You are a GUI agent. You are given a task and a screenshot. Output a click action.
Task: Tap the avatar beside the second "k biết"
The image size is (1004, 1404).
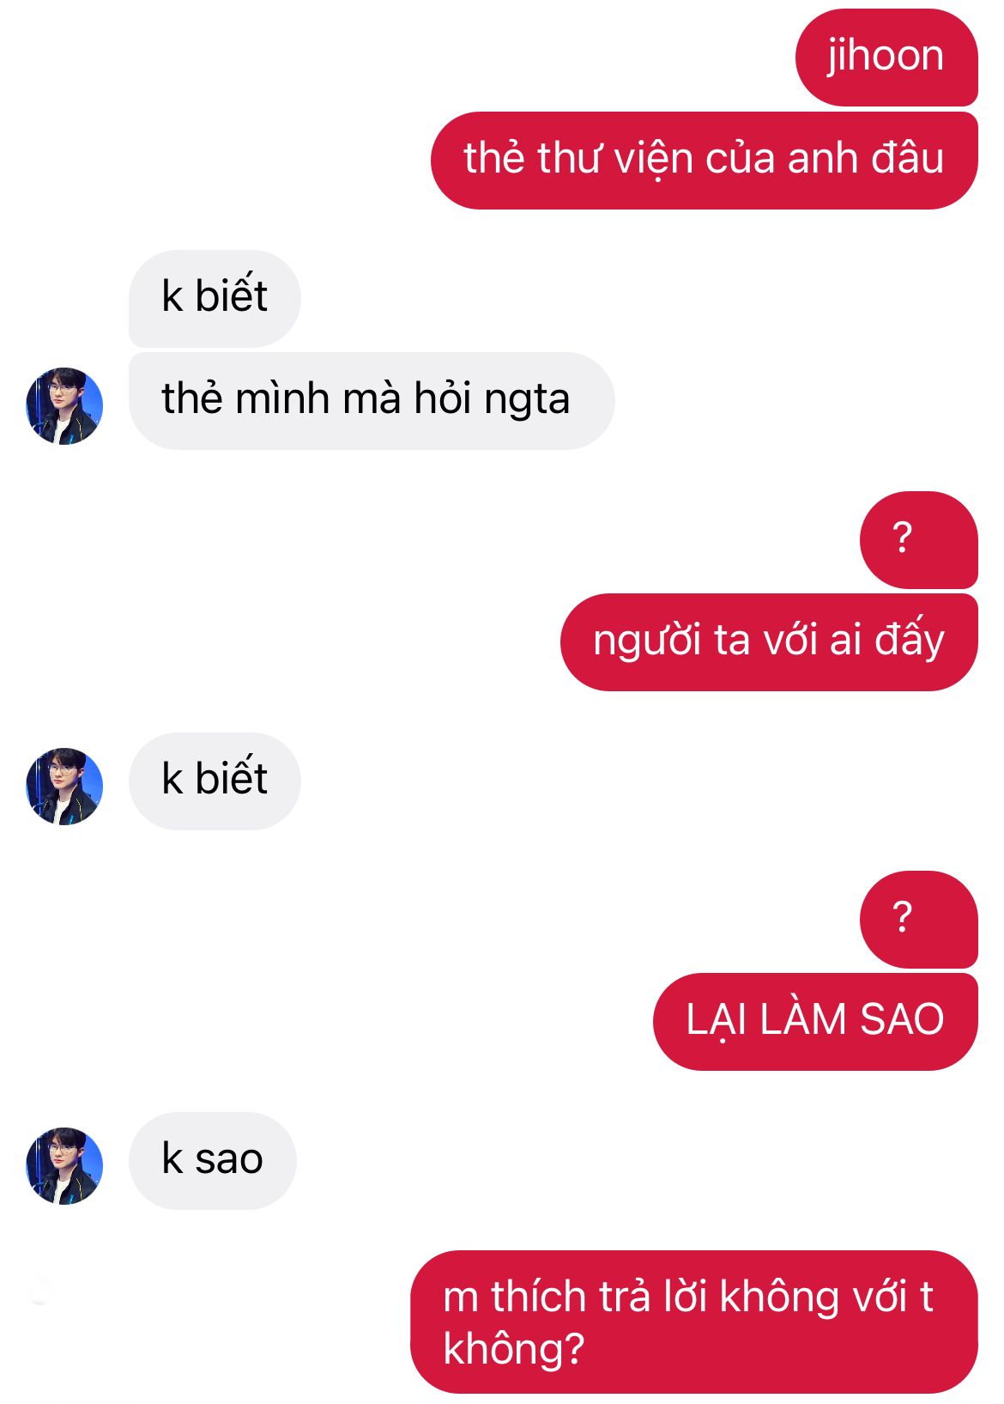point(64,786)
